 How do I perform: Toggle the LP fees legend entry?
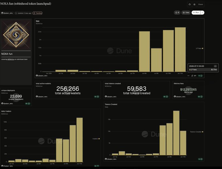tap(199, 48)
